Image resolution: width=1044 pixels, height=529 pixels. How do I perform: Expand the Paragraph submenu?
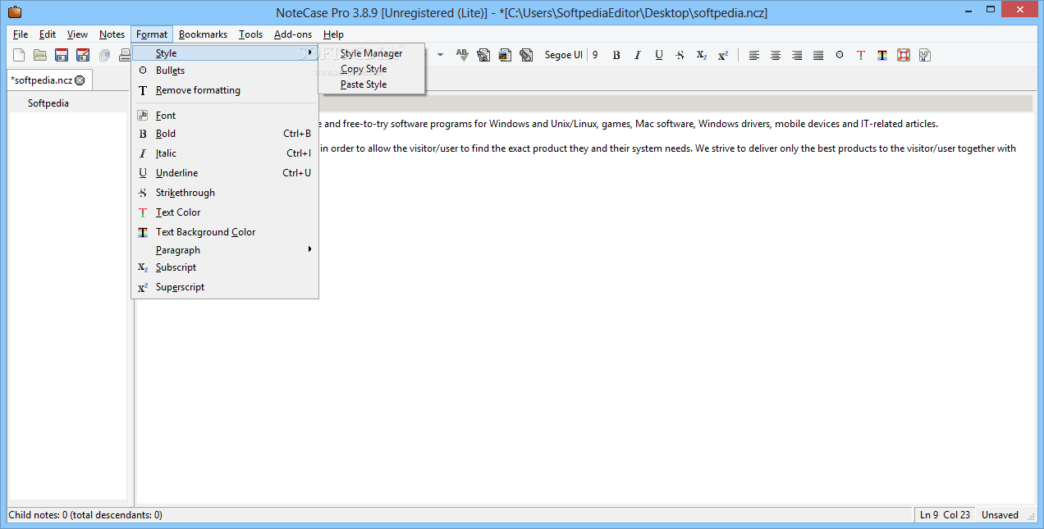[x=225, y=249]
